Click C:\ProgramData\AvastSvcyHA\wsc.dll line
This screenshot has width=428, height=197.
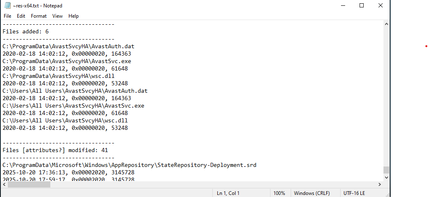pyautogui.click(x=59, y=76)
